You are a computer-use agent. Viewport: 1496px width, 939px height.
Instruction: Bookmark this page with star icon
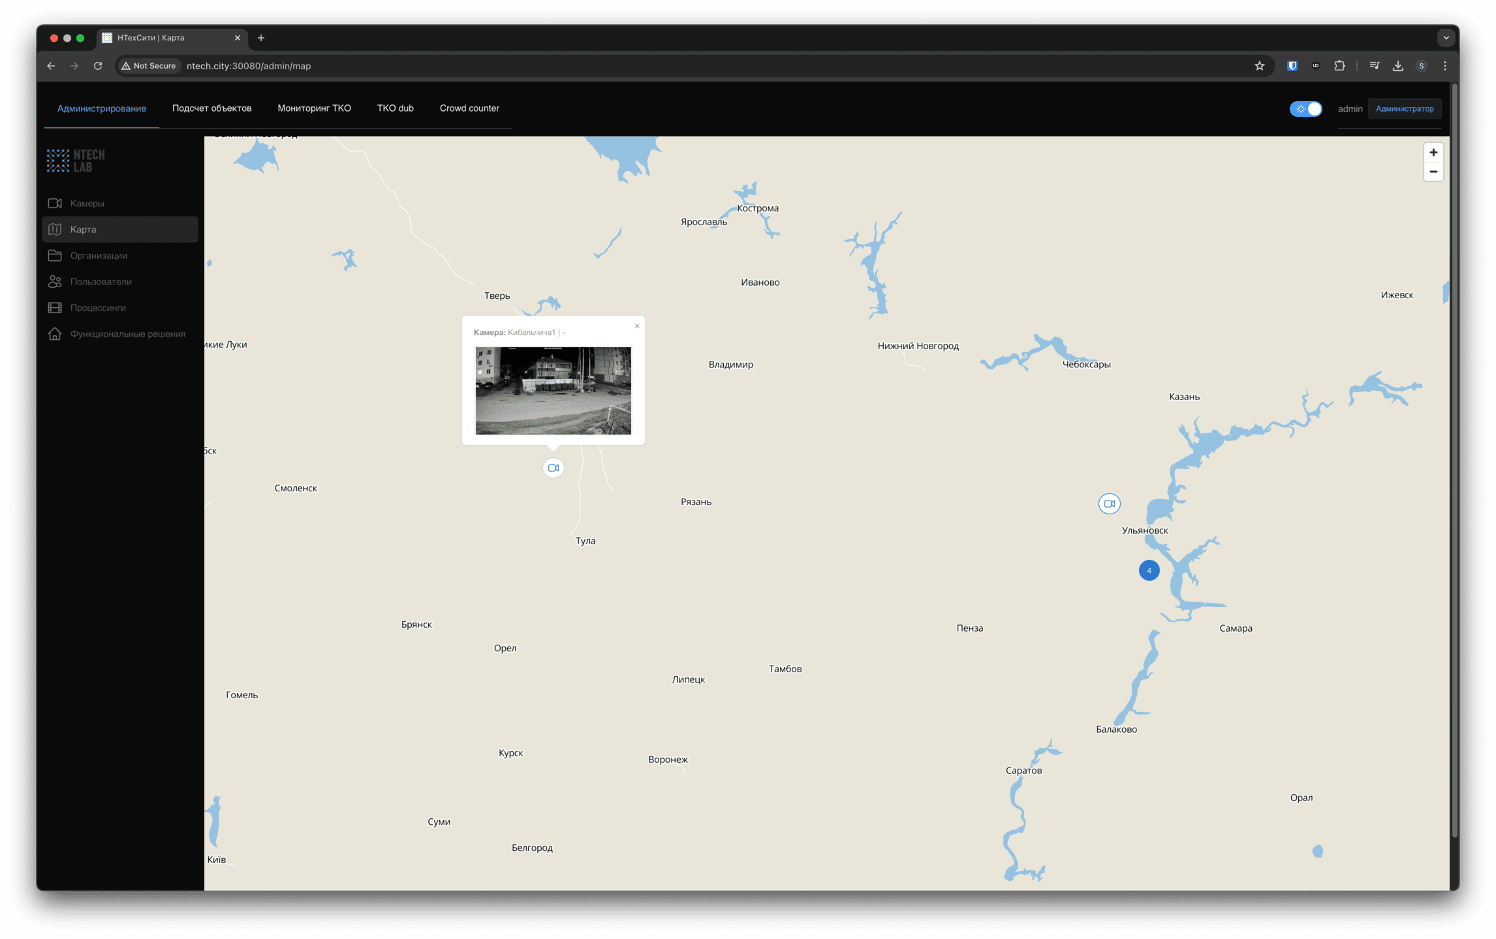(x=1259, y=66)
